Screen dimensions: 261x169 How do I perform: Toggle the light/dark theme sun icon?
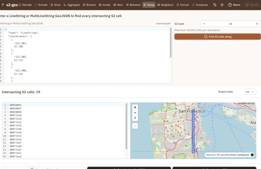tap(222, 5)
